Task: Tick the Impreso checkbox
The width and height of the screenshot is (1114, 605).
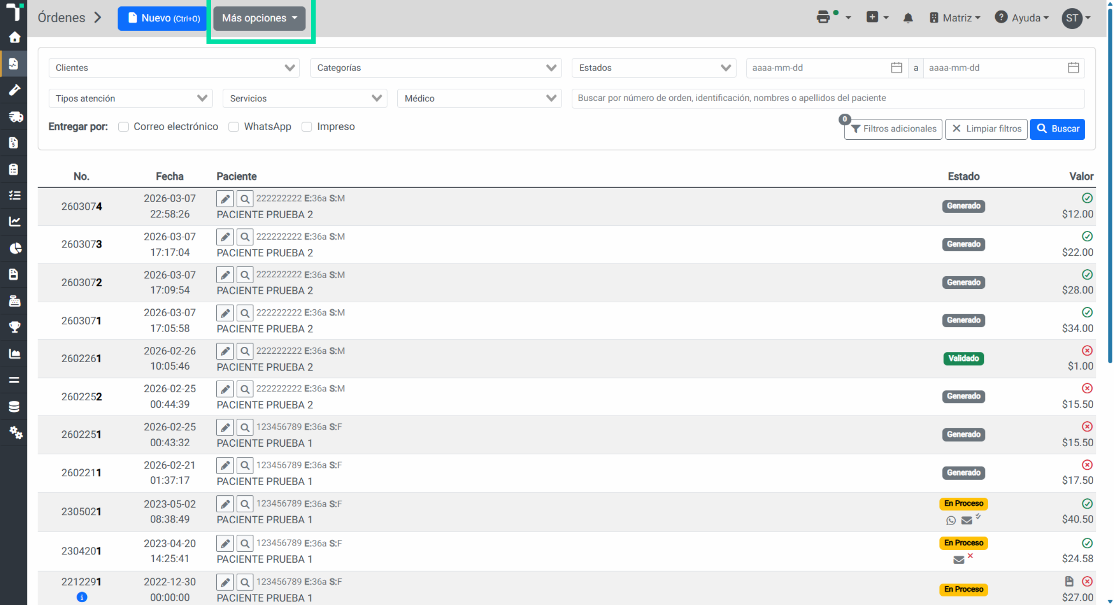Action: pos(307,127)
